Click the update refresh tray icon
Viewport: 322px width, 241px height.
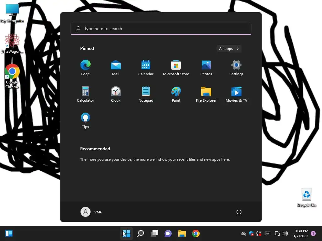point(259,233)
